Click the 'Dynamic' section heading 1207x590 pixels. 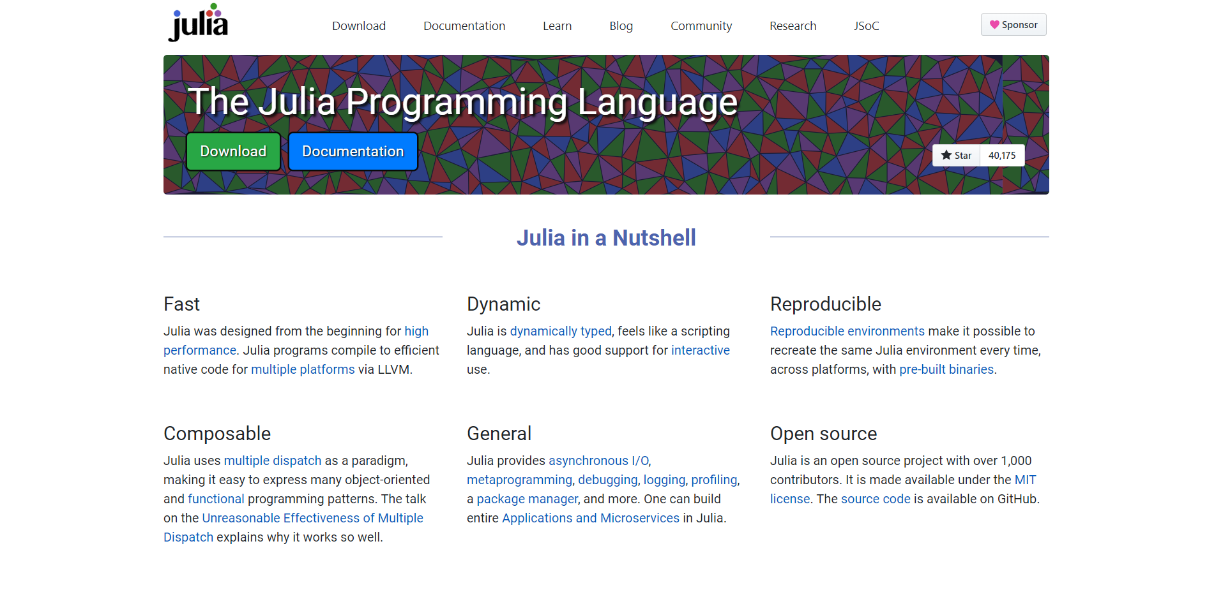pyautogui.click(x=503, y=304)
